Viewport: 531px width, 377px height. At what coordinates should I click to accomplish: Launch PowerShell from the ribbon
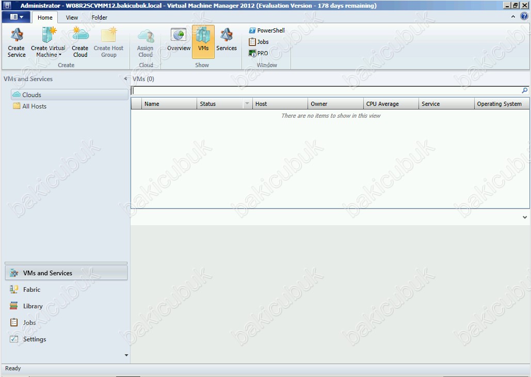pos(267,30)
